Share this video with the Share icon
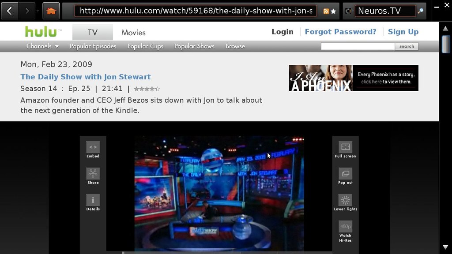This screenshot has height=254, width=452. click(x=93, y=176)
